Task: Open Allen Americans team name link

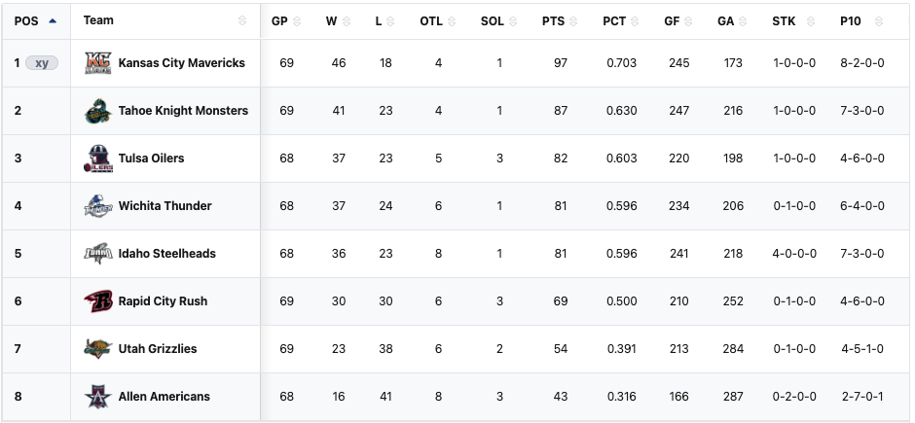Action: 165,397
